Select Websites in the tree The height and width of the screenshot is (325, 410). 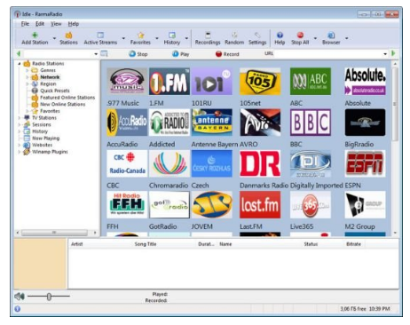click(42, 145)
